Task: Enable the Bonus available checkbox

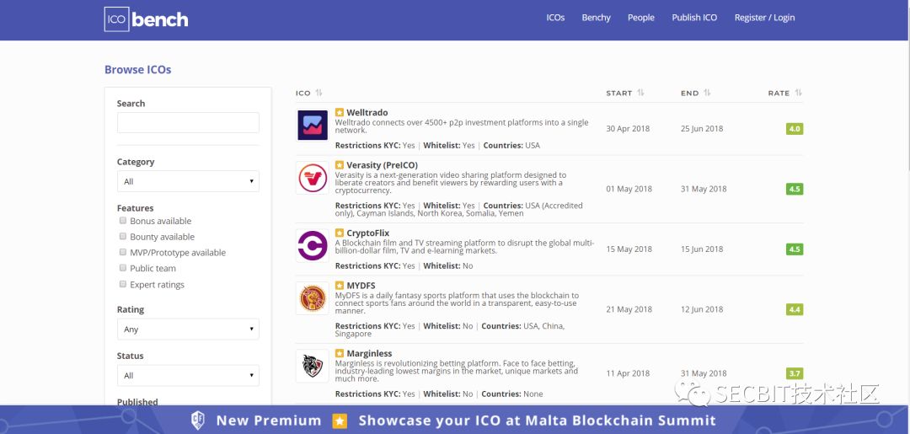Action: pos(122,221)
